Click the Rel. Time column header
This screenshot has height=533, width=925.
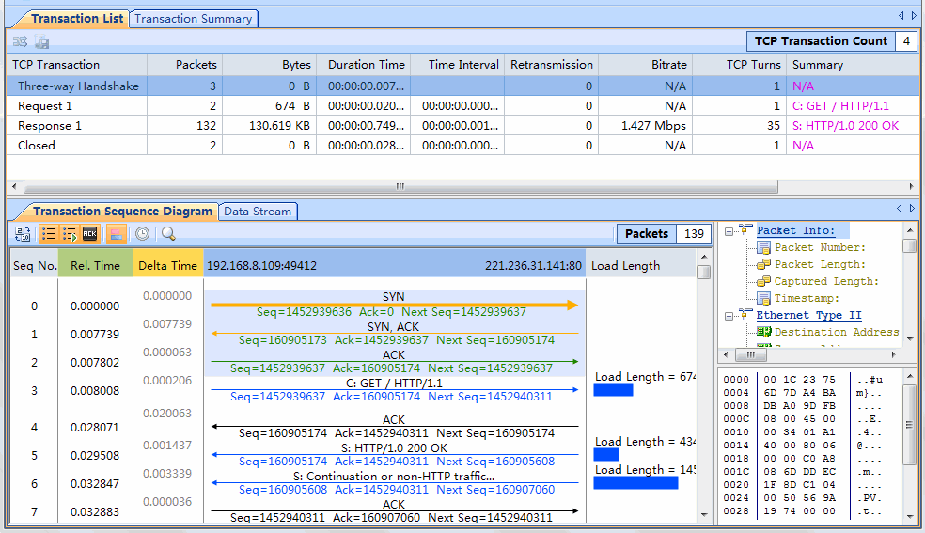pyautogui.click(x=95, y=266)
